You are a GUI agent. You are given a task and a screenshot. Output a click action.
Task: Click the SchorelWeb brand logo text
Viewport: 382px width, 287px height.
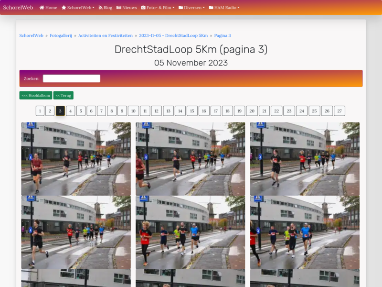pos(18,8)
